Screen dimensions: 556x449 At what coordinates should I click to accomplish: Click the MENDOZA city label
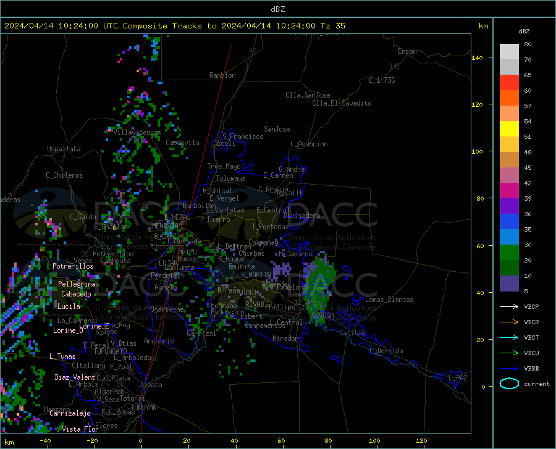(x=165, y=226)
